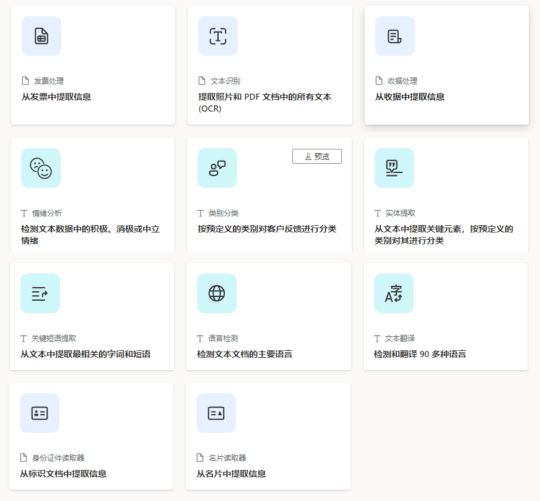Click the 预览 preview badge
This screenshot has height=501, width=540.
point(317,156)
